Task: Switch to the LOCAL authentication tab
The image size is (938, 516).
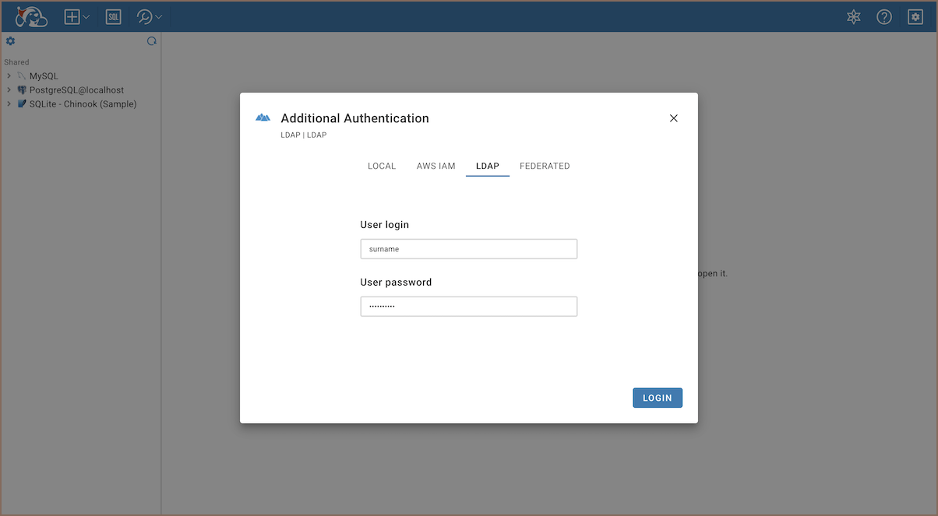Action: [382, 166]
